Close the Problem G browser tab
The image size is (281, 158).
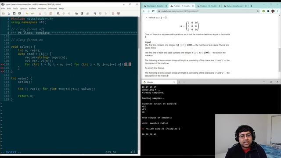click(x=220, y=6)
